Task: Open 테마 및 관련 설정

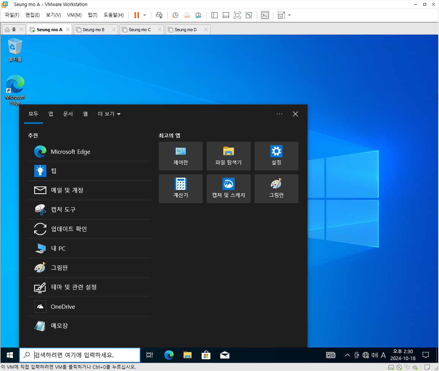Action: [x=89, y=287]
